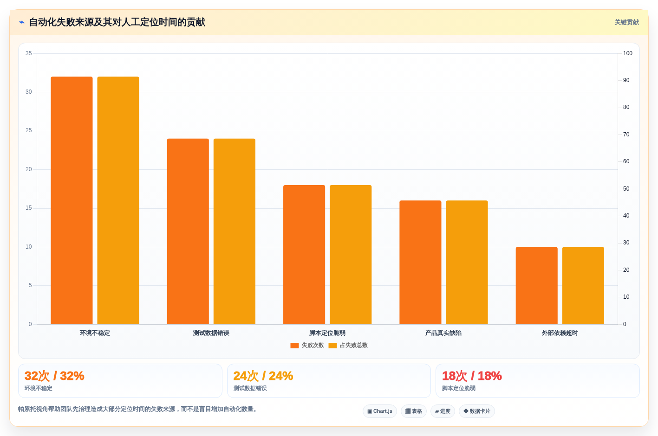The image size is (658, 436).
Task: Open the 32次 / 32% 环境不稳定 card
Action: coord(120,381)
